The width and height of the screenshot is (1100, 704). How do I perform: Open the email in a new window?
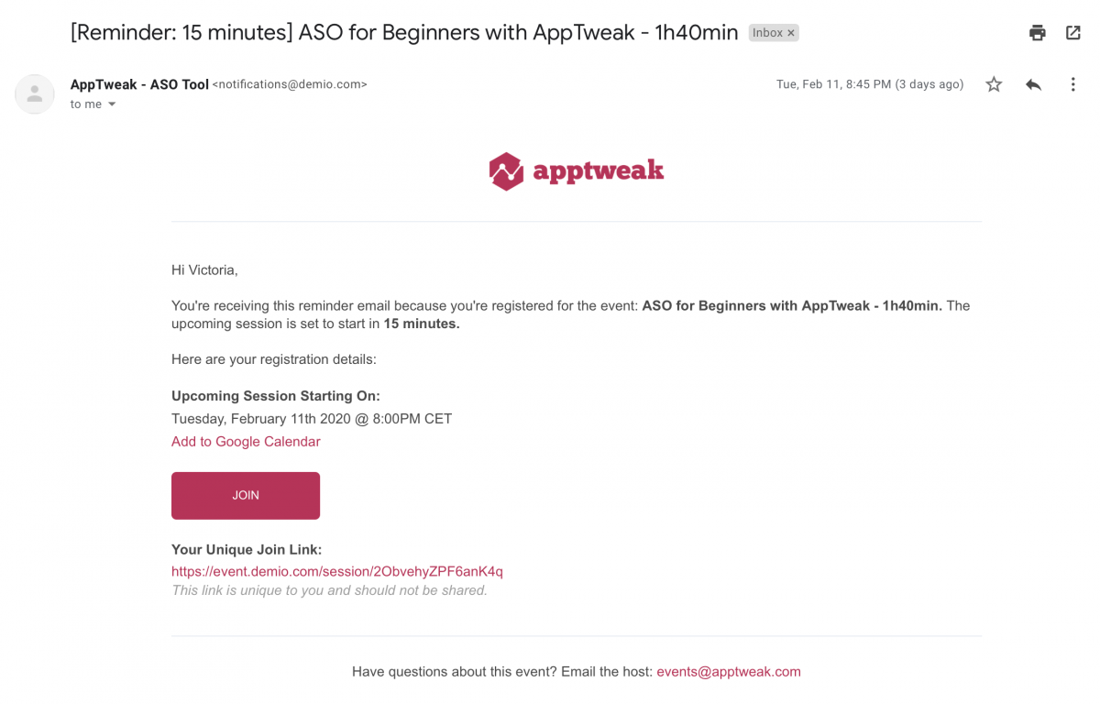[1073, 33]
